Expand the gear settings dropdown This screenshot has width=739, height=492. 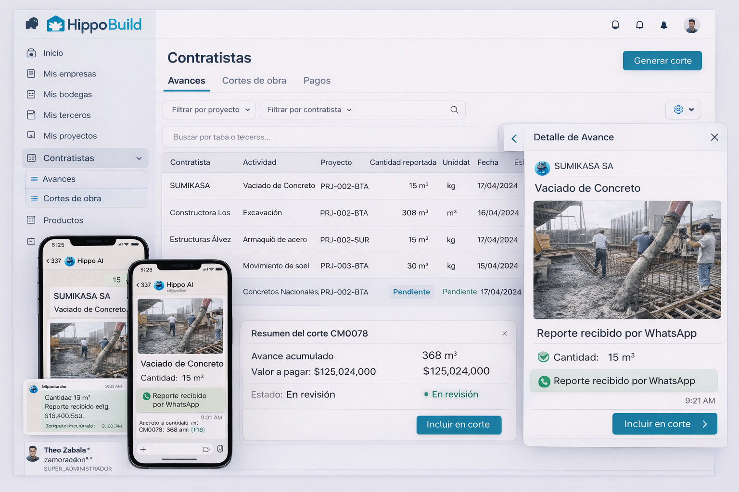coord(683,110)
